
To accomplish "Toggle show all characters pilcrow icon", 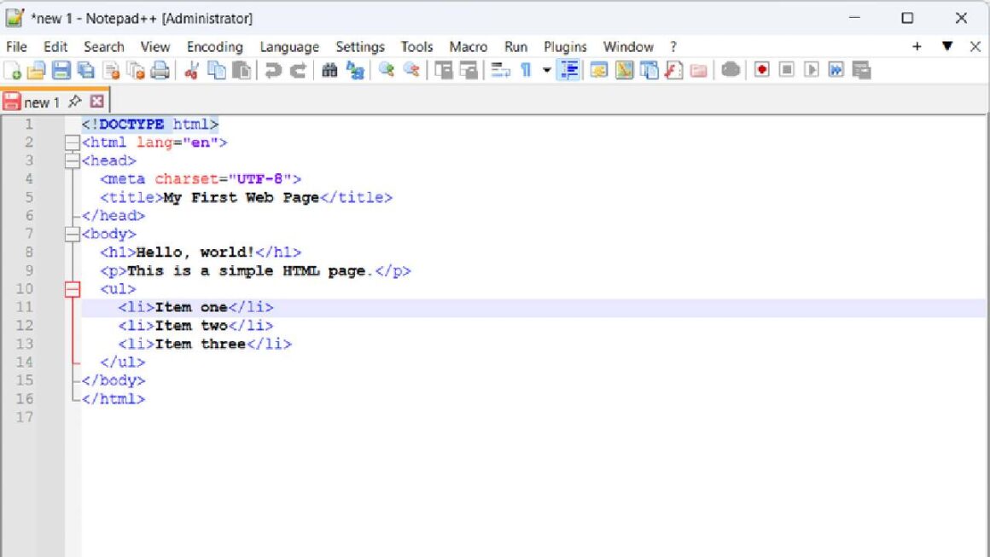I will coord(526,70).
